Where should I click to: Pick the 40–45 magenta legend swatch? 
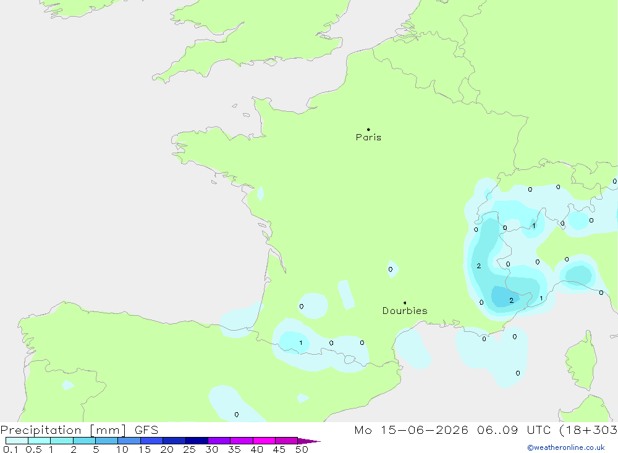pyautogui.click(x=264, y=441)
